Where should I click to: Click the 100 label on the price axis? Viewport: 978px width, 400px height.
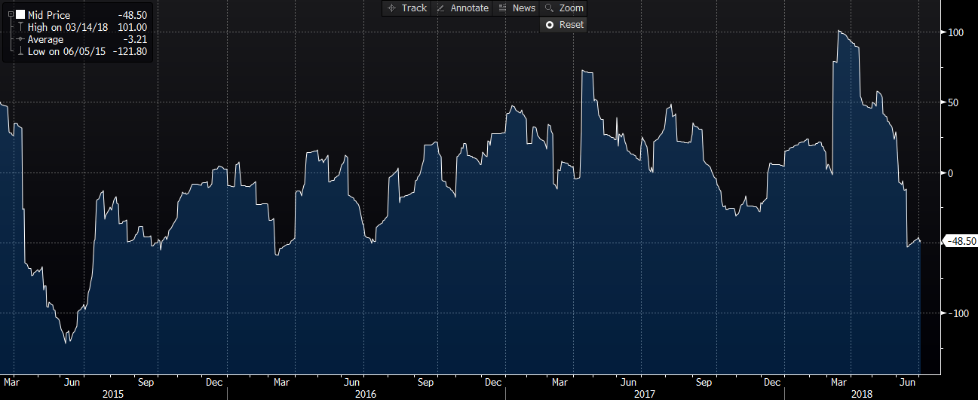coord(955,32)
